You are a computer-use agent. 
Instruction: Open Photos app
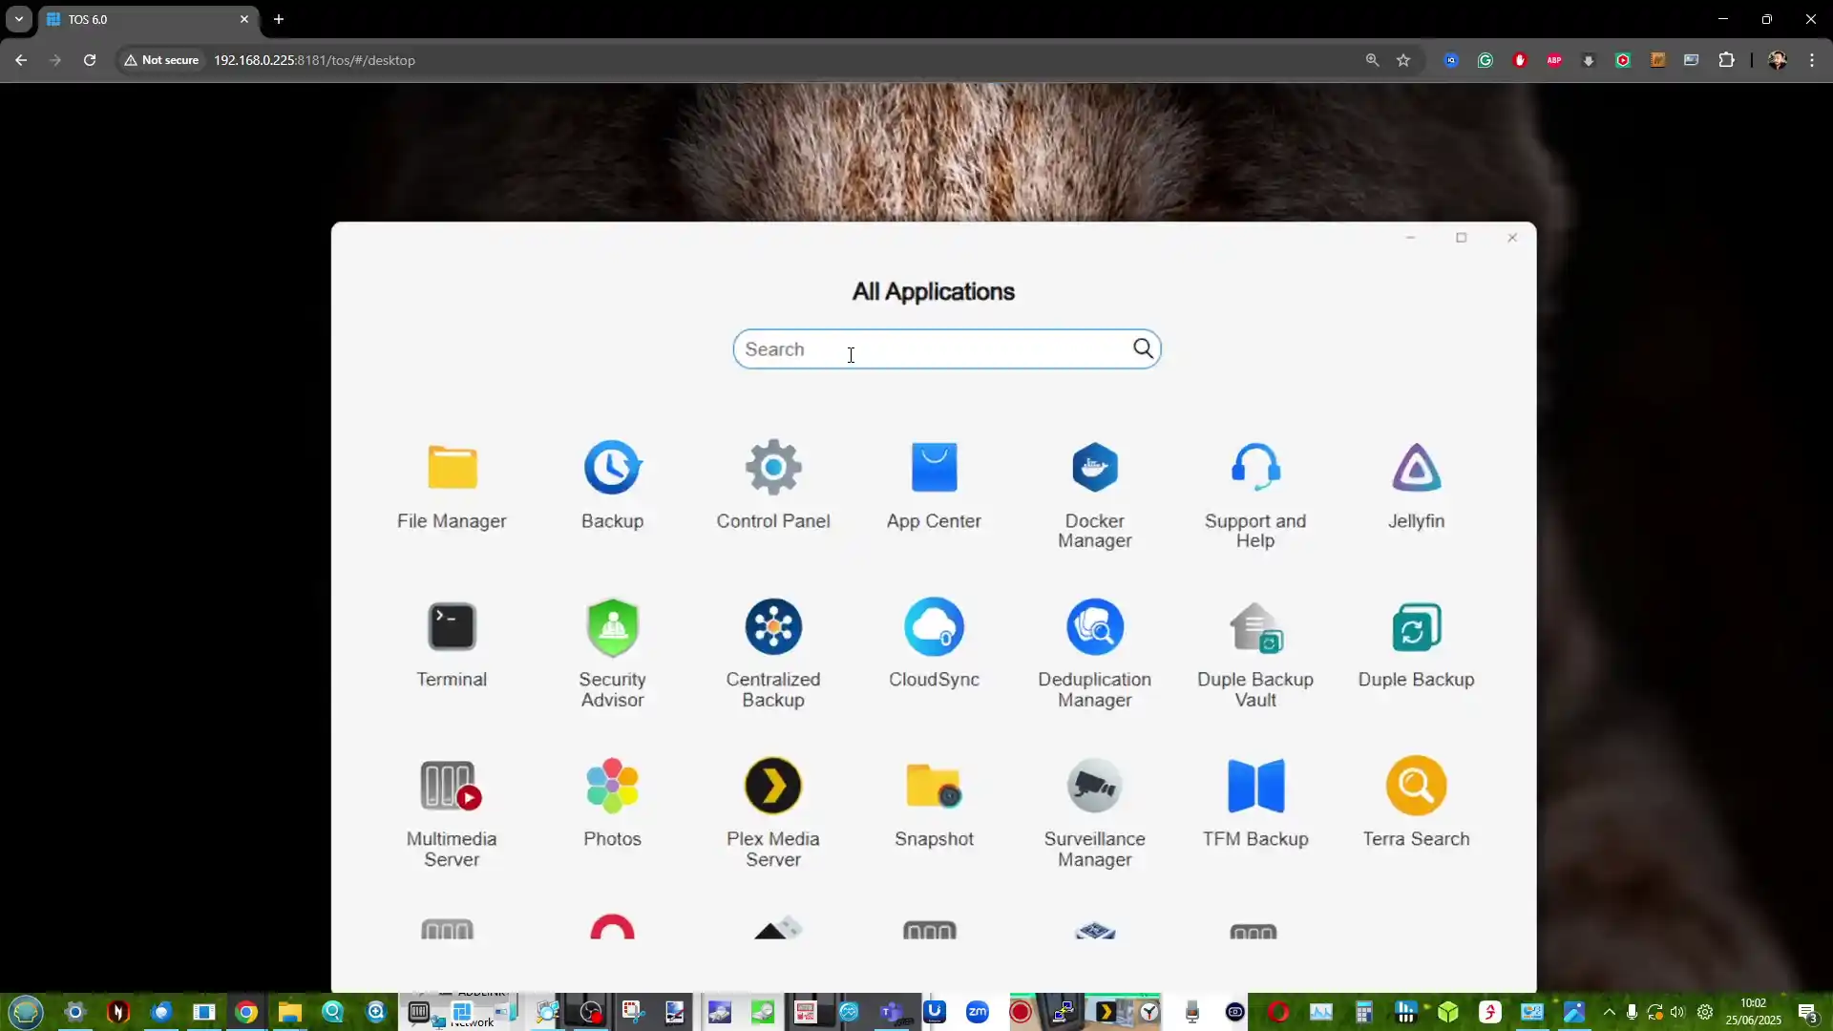point(612,786)
